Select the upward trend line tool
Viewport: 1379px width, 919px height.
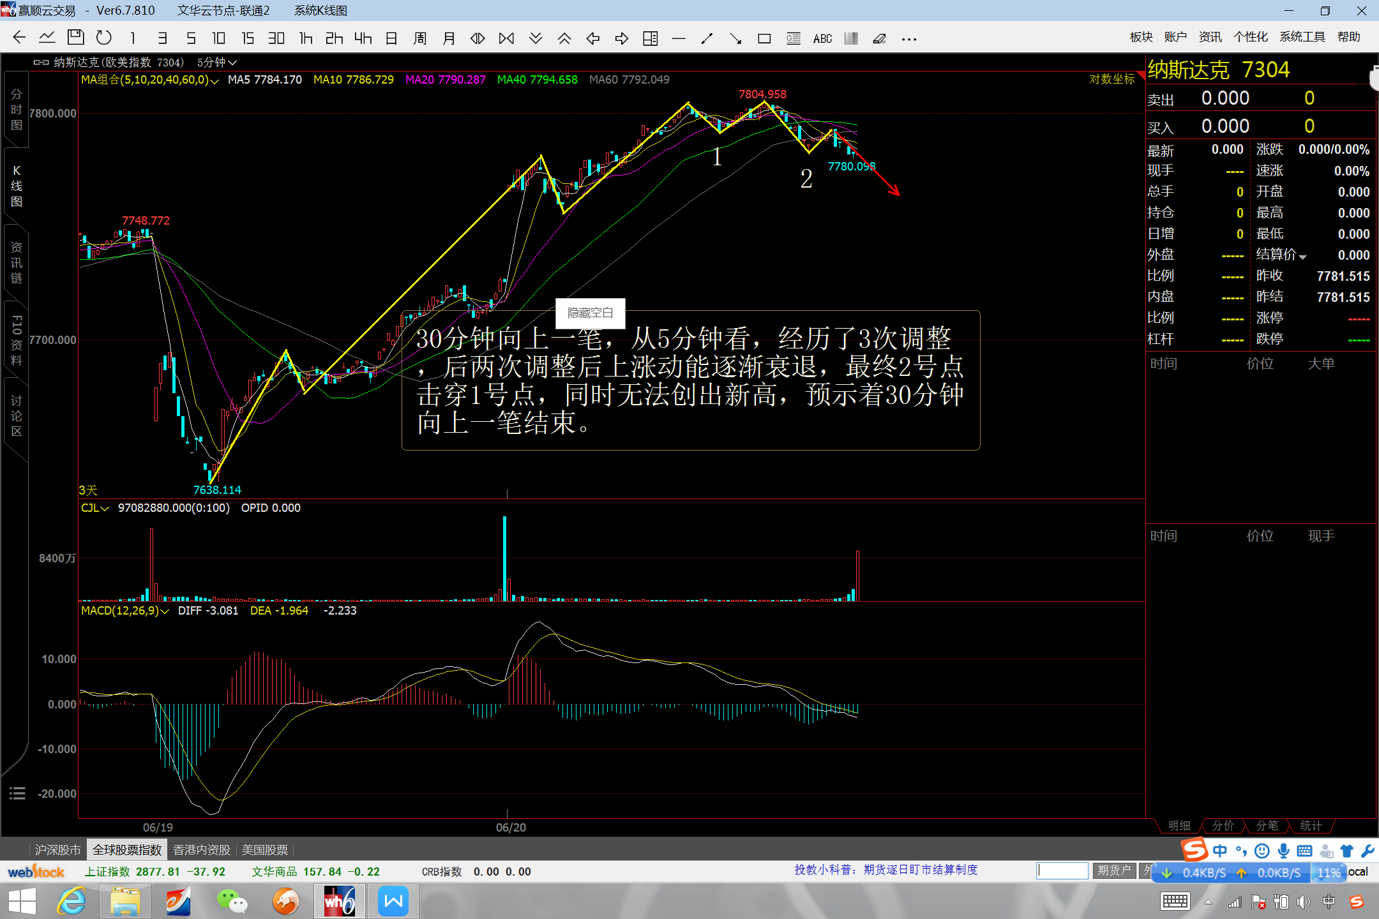pyautogui.click(x=707, y=38)
